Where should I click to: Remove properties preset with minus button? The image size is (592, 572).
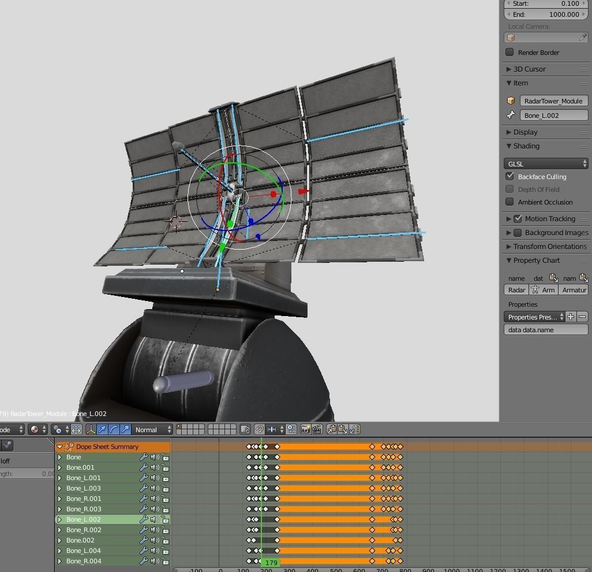pyautogui.click(x=583, y=317)
